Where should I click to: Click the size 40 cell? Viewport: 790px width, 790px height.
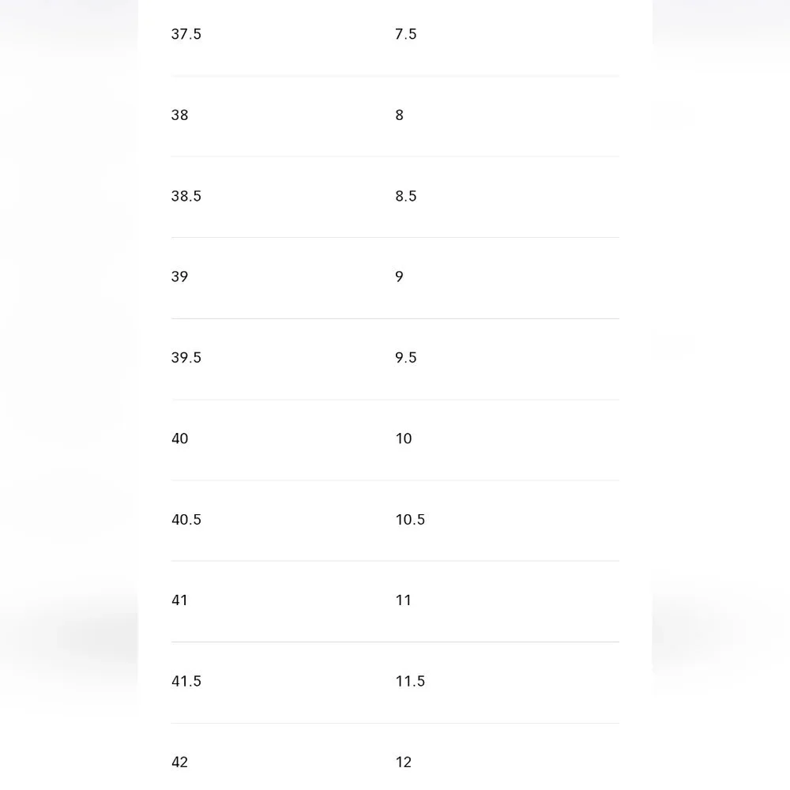click(x=180, y=438)
